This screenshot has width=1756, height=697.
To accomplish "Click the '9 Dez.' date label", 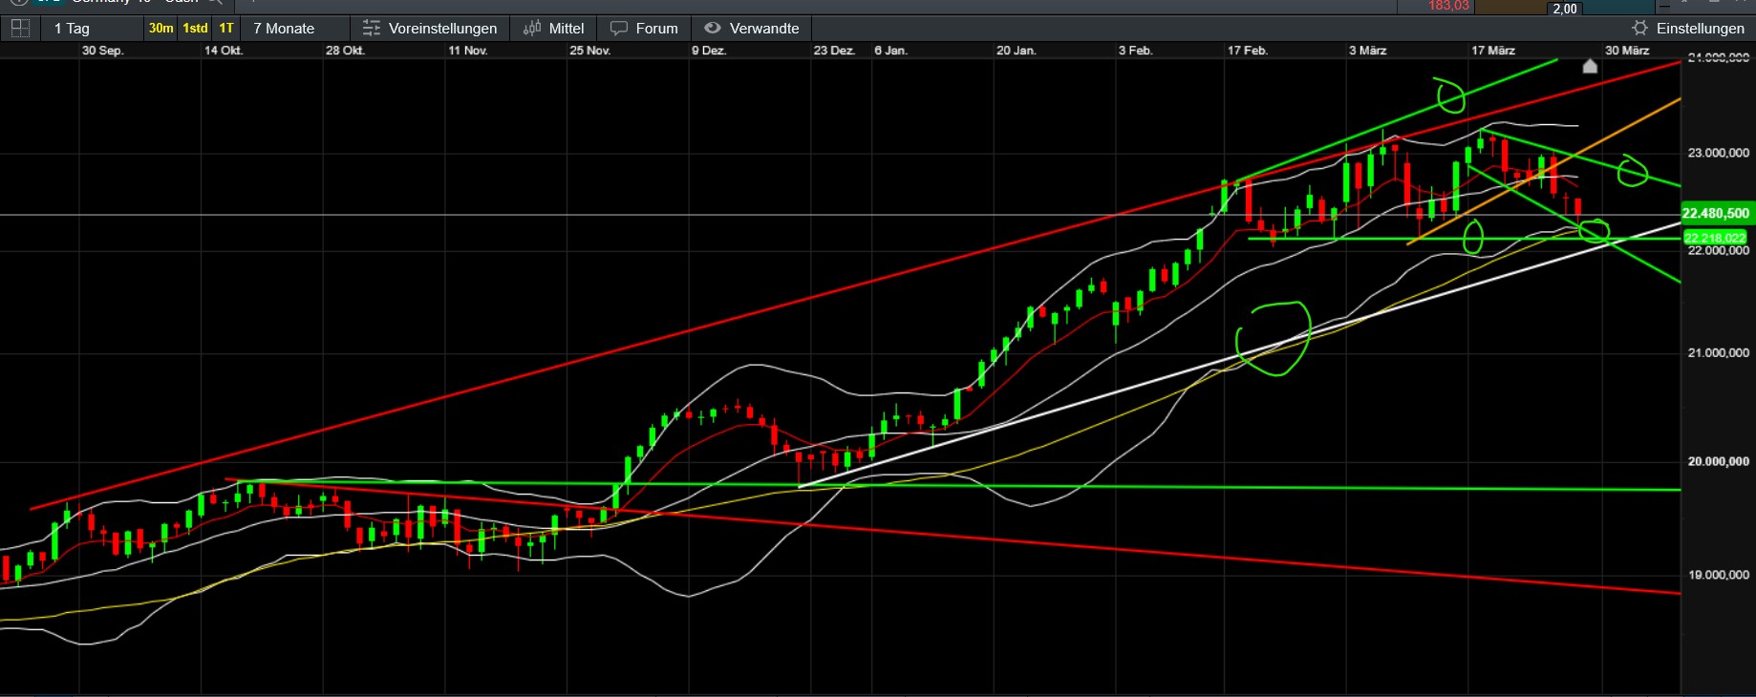I will click(709, 51).
